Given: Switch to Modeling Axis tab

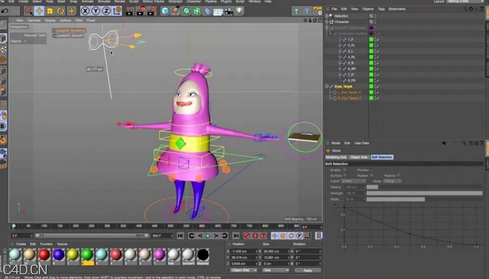Looking at the screenshot, I should [336, 157].
